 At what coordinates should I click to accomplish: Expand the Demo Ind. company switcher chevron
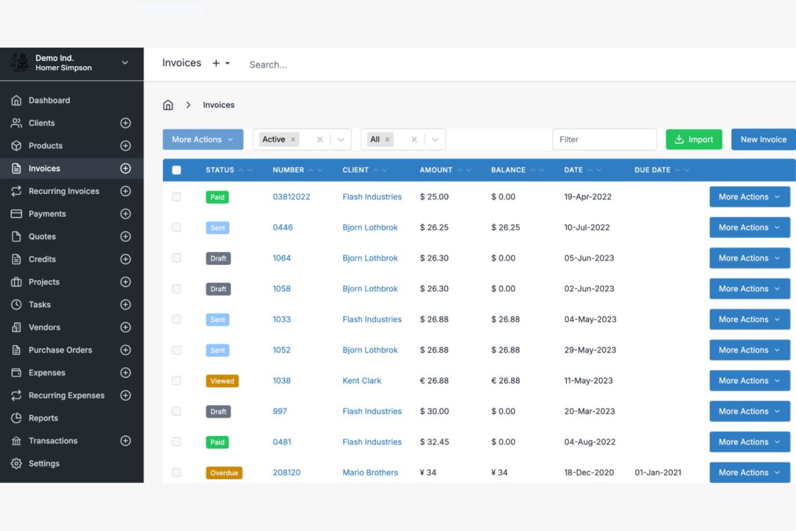click(125, 63)
